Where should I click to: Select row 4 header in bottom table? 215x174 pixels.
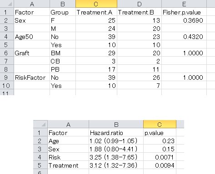[40, 157]
